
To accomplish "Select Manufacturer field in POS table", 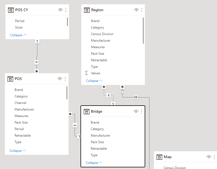I will (x=24, y=109).
